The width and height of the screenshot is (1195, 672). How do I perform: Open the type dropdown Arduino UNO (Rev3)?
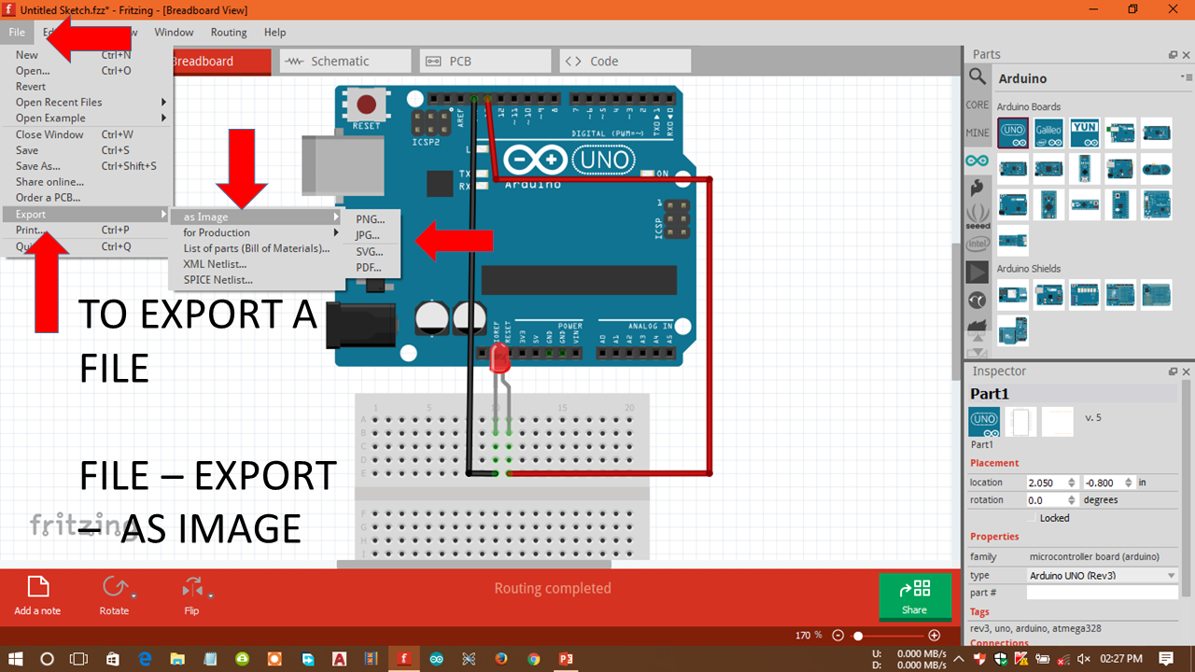pyautogui.click(x=1102, y=575)
